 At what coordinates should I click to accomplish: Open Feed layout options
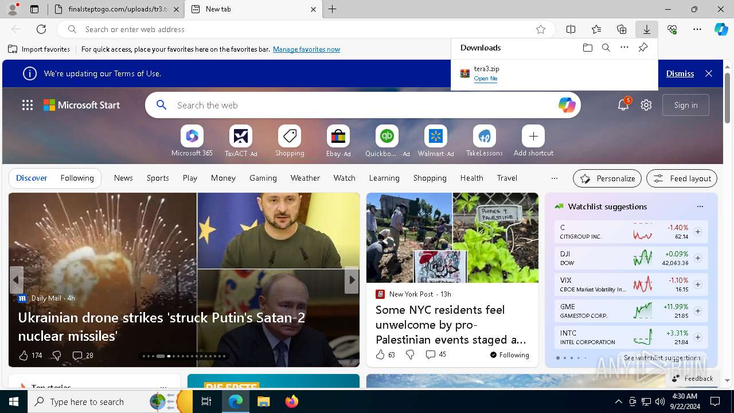(x=682, y=178)
